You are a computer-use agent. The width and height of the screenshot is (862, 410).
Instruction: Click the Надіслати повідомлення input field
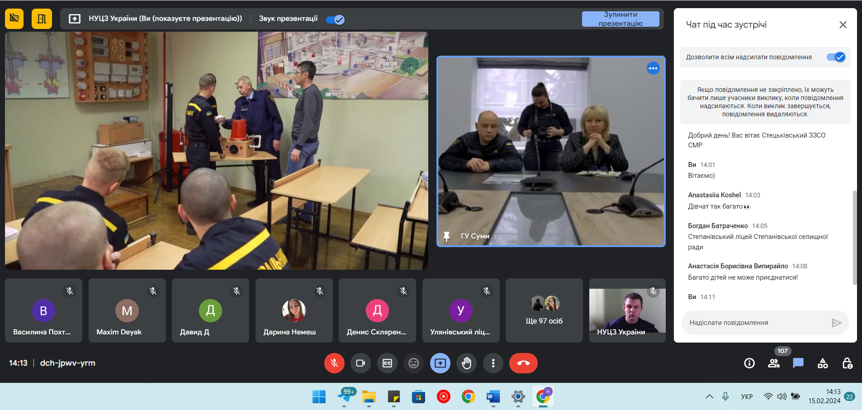[x=755, y=323]
